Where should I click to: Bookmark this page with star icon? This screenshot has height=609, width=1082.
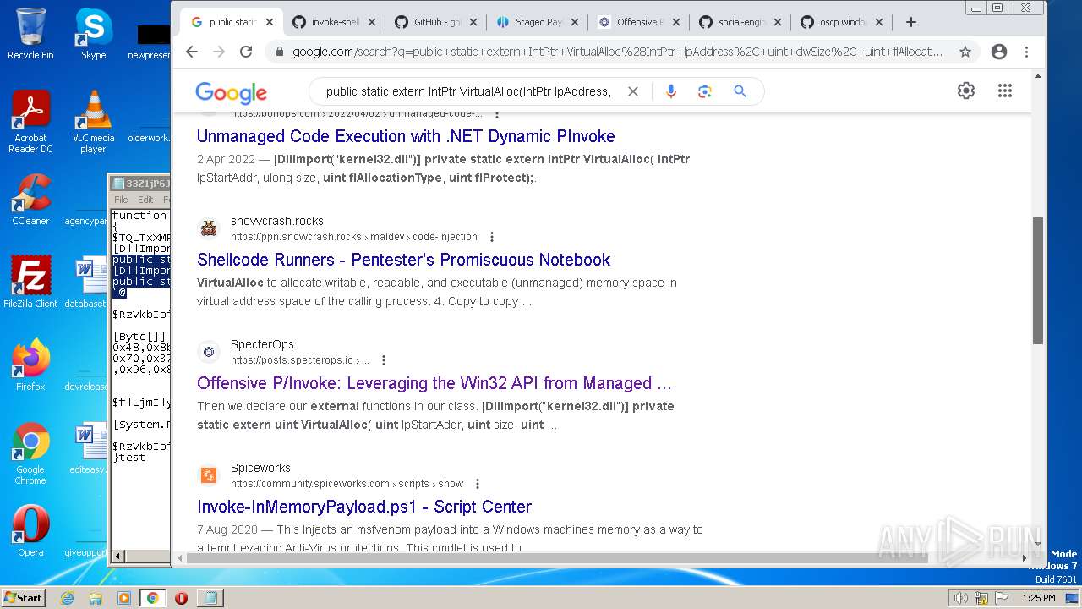965,52
